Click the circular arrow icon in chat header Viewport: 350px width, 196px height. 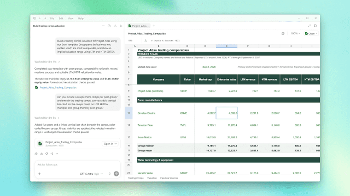point(109,26)
